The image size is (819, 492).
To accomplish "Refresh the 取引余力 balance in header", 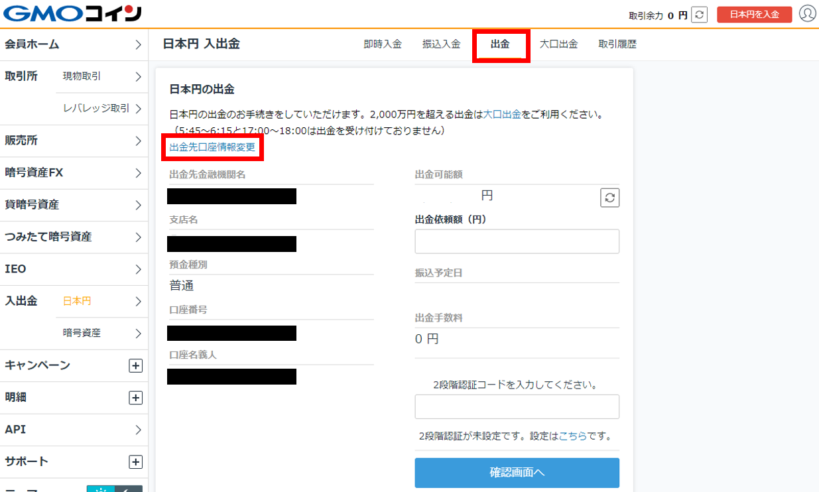I will click(x=700, y=15).
